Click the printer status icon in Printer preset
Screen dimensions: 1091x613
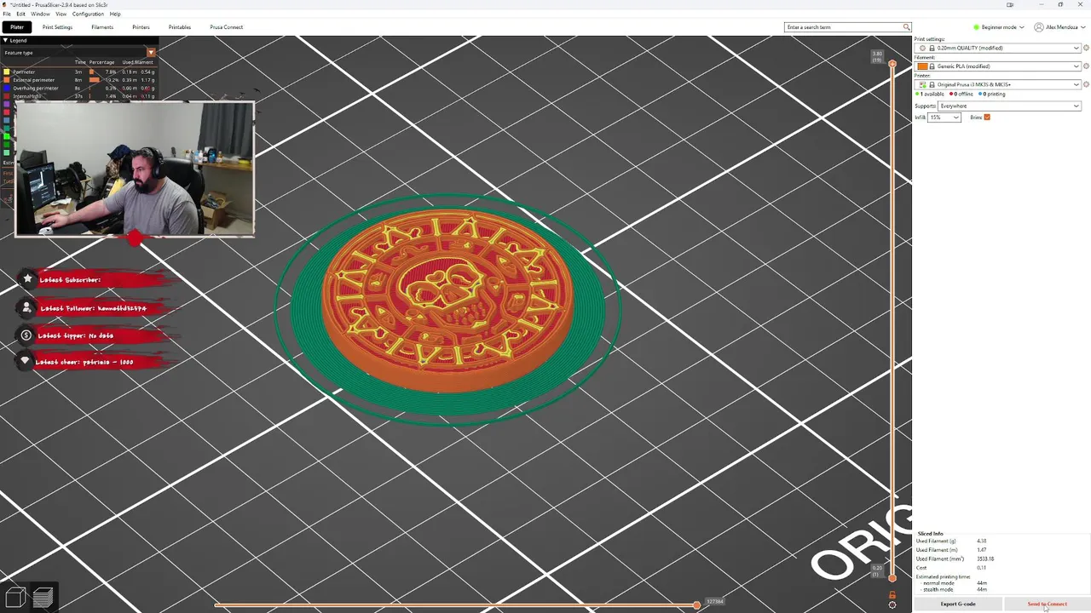point(922,84)
